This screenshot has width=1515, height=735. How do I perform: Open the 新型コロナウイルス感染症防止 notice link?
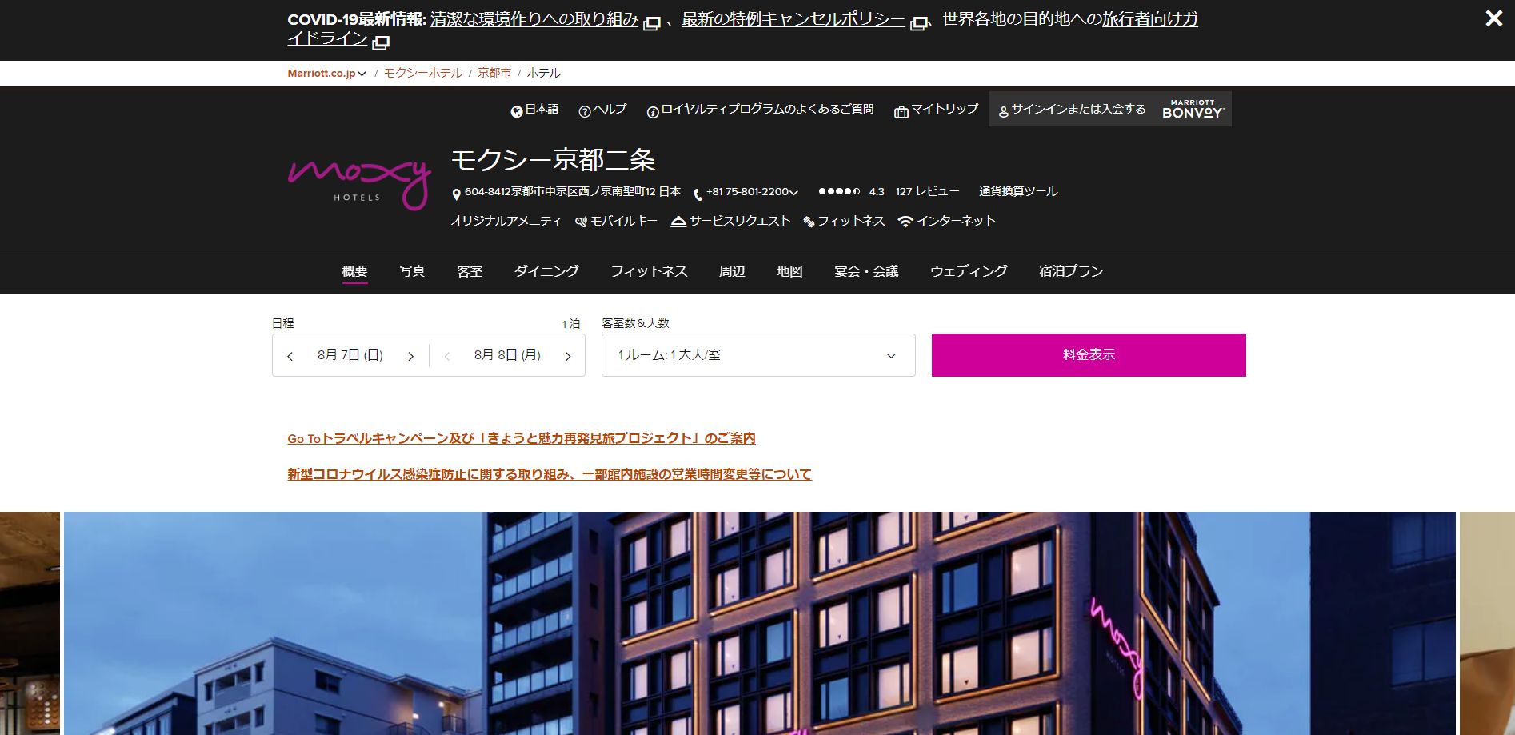pyautogui.click(x=550, y=474)
